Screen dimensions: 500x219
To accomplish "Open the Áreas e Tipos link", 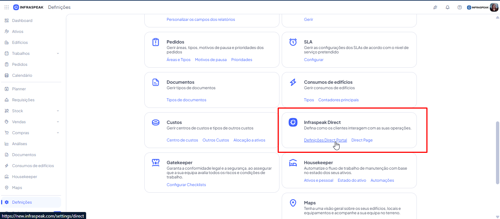I will click(x=178, y=60).
